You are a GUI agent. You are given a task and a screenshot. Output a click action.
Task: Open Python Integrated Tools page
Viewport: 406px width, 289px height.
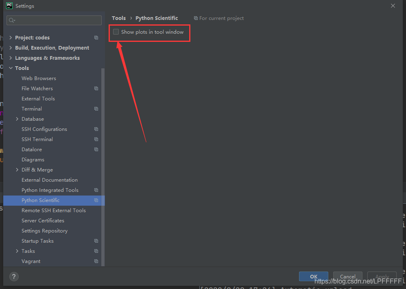[50, 190]
